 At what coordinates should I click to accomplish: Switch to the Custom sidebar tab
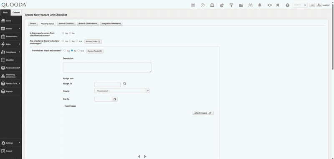[x=16, y=13]
